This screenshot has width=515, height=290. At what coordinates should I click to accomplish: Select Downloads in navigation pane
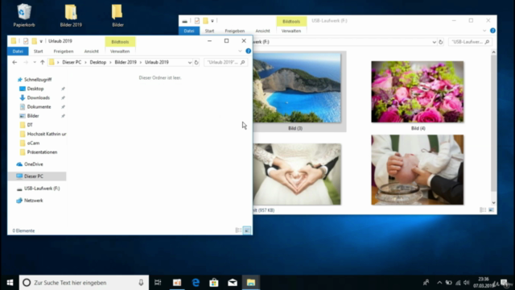[x=39, y=97]
